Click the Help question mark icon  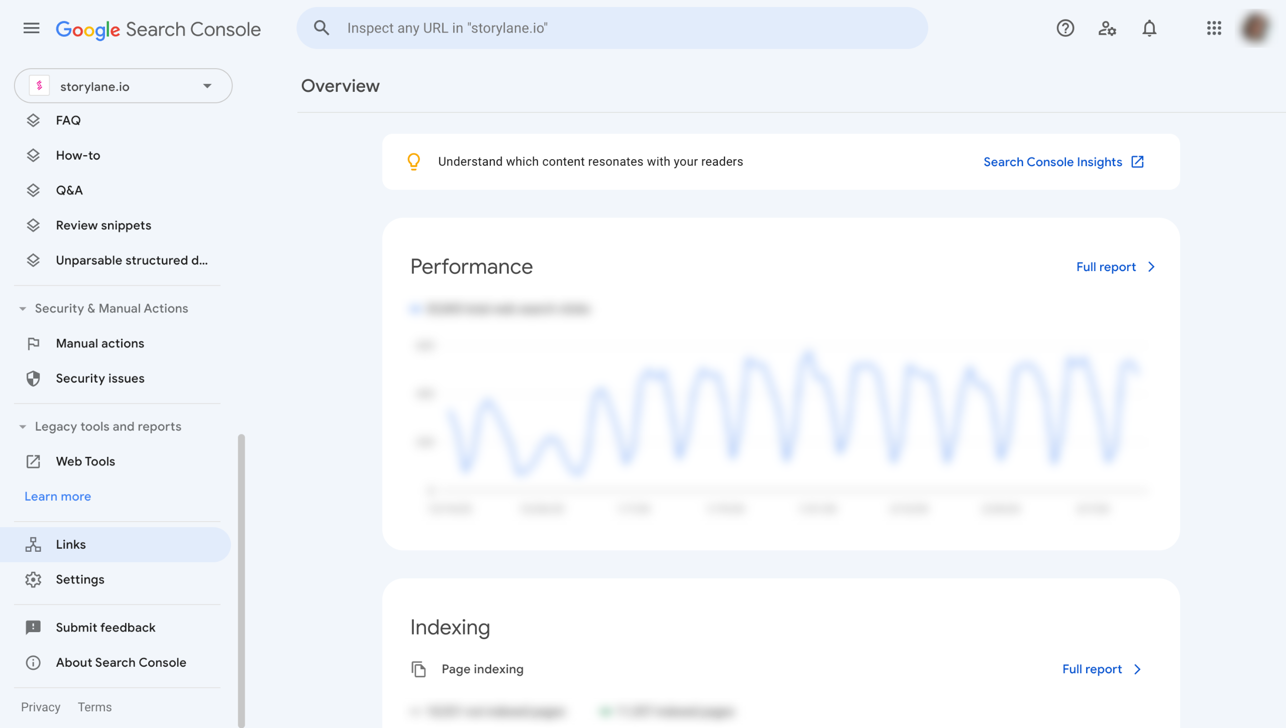click(x=1065, y=29)
